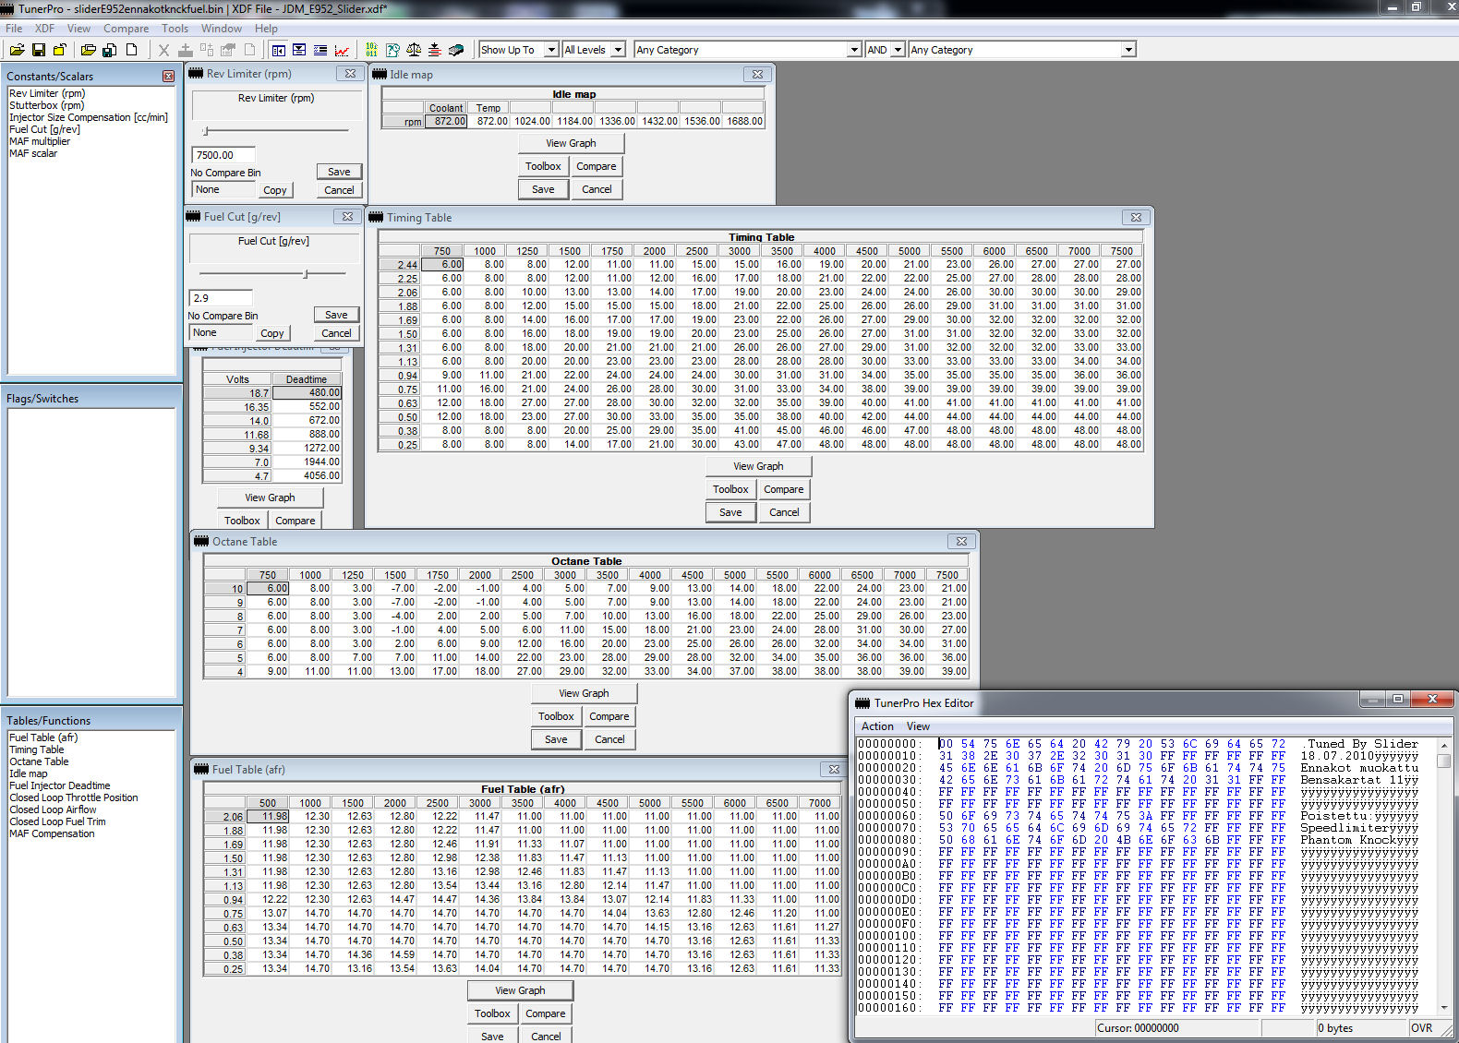Select Closed Loop Fuel Trim in tables list
The height and width of the screenshot is (1043, 1459).
coord(57,821)
